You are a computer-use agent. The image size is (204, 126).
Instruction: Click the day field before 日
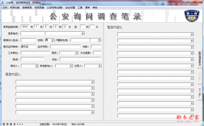click(46, 27)
